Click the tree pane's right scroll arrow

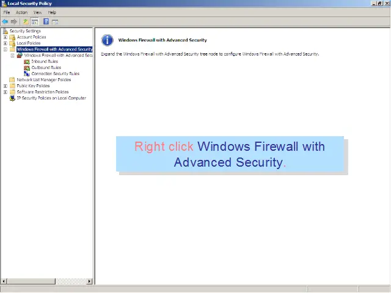pyautogui.click(x=90, y=281)
